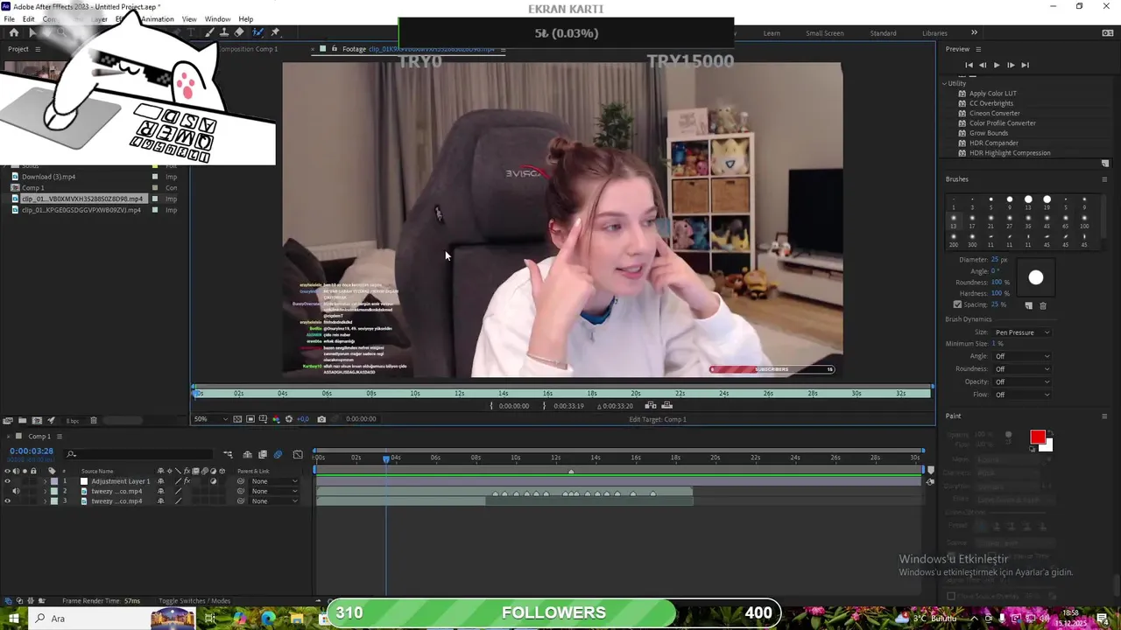Screen dimensions: 1121x630
Task: Click Overlay Edit icon in Footage panel
Action: (x=666, y=405)
